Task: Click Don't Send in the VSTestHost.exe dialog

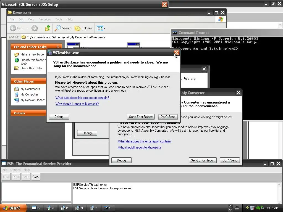Action: [168, 117]
